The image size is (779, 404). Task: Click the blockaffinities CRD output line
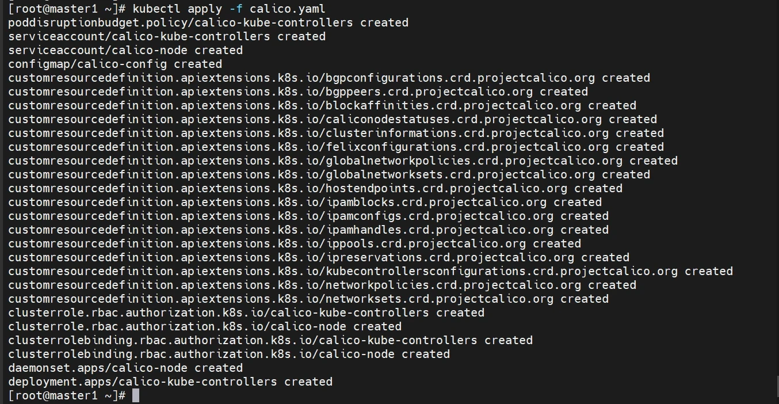coord(322,105)
